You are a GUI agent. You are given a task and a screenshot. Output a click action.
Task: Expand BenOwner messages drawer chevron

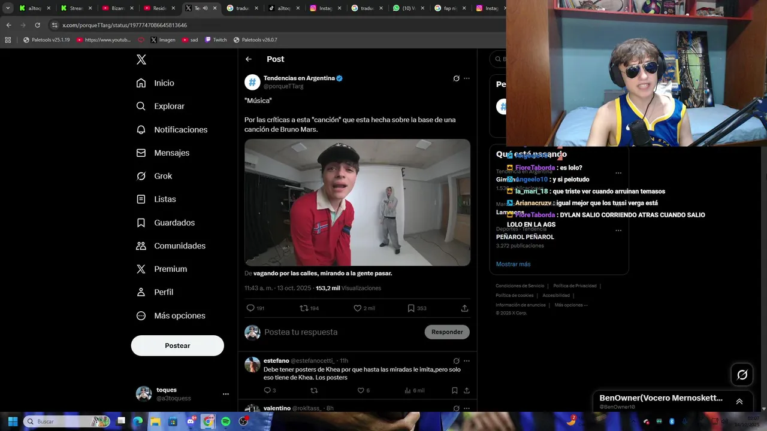pos(739,402)
